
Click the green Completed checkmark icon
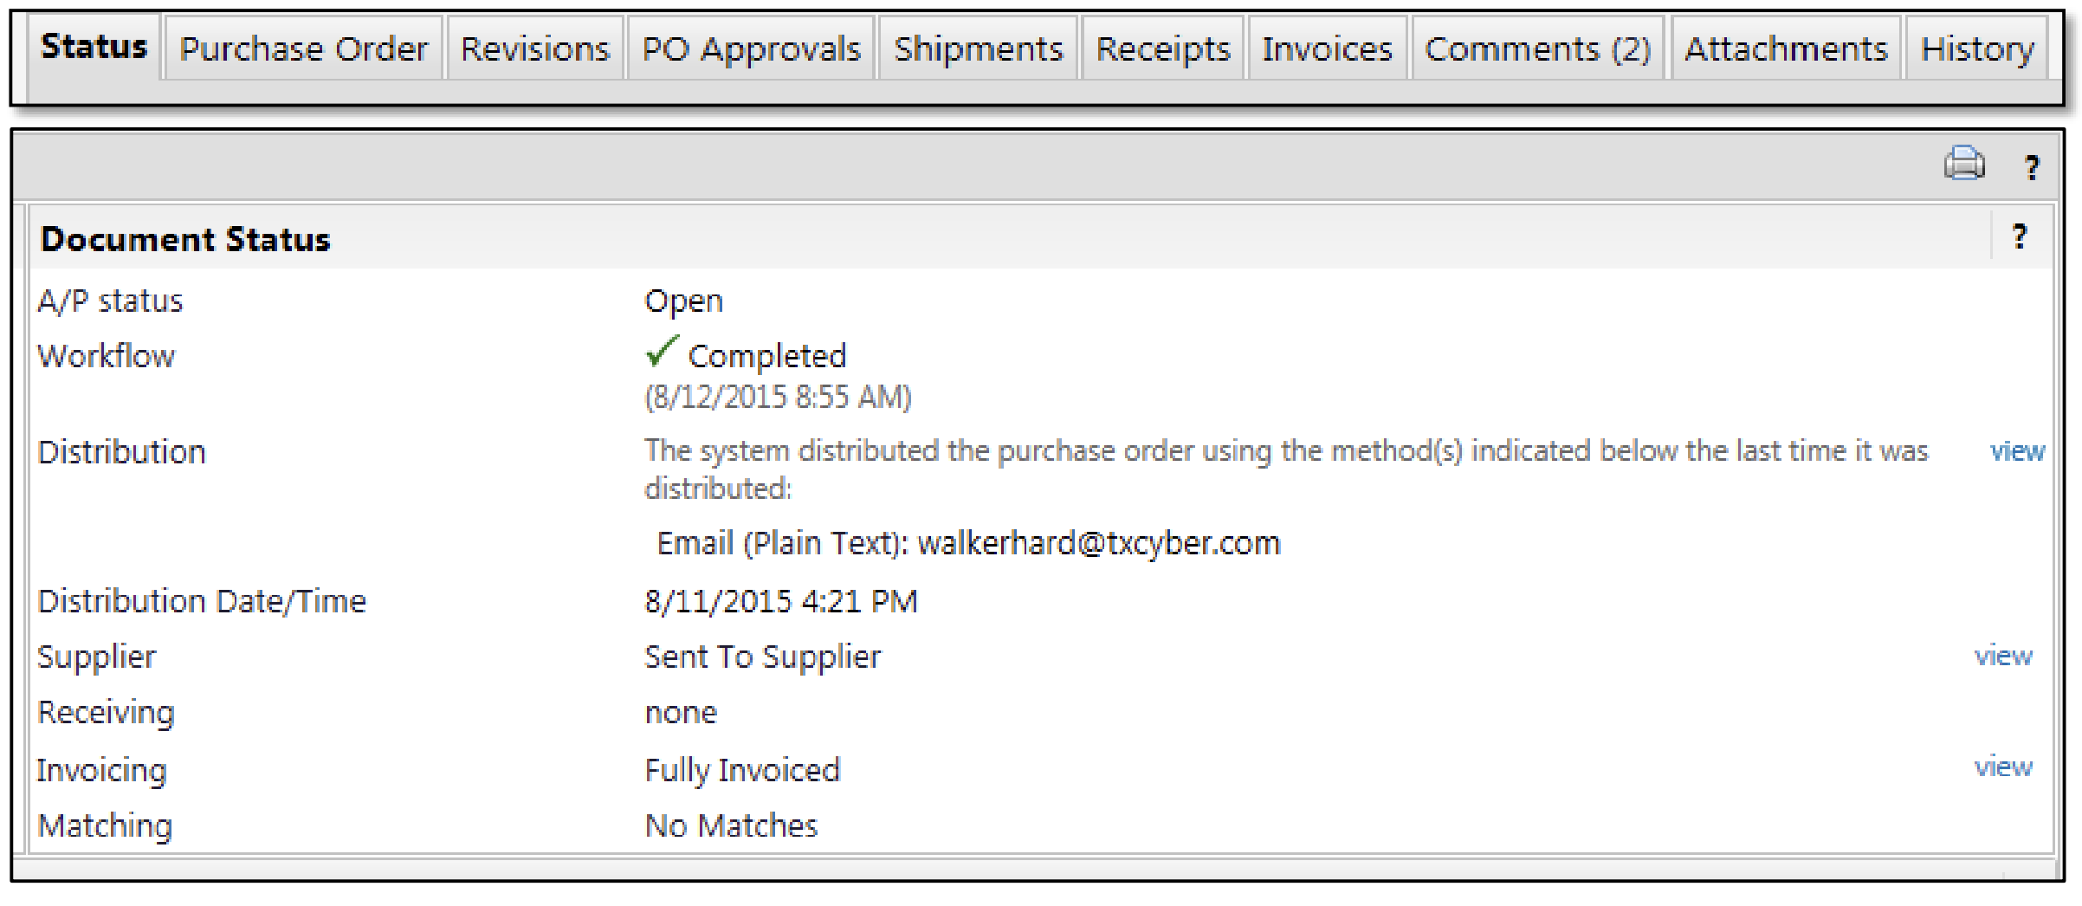tap(660, 353)
